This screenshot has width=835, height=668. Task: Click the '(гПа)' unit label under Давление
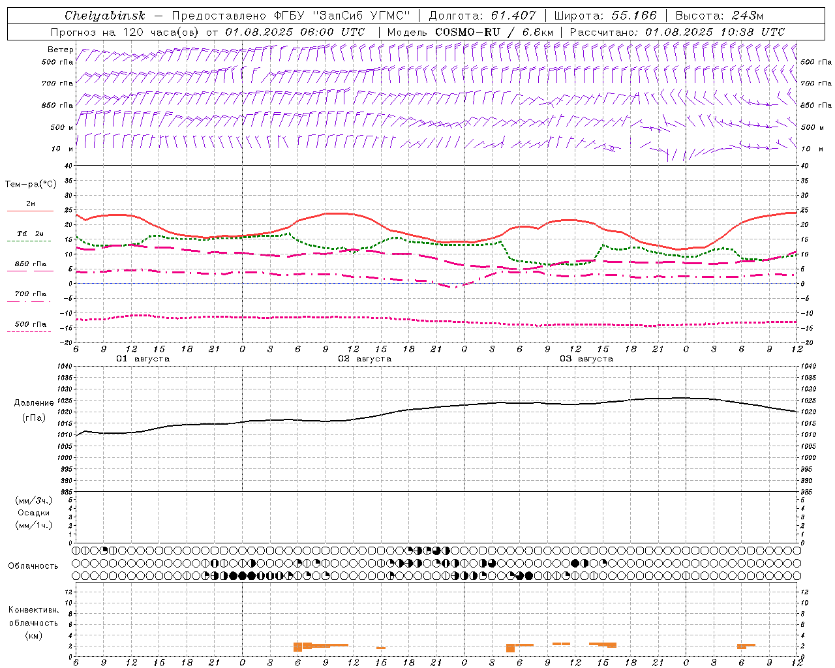pyautogui.click(x=33, y=417)
